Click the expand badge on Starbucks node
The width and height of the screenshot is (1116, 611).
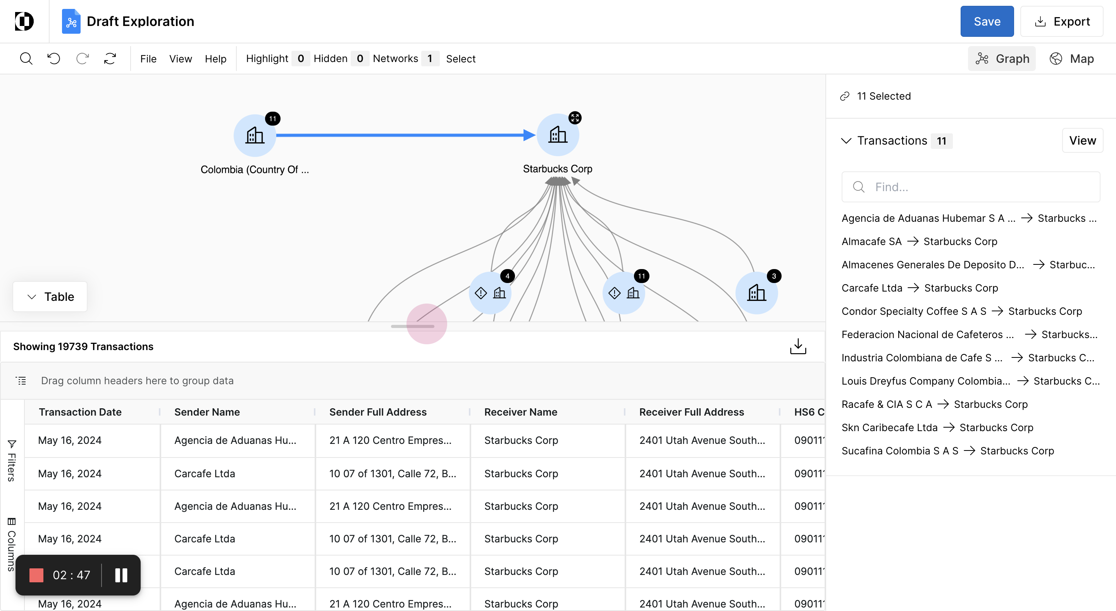(x=575, y=118)
